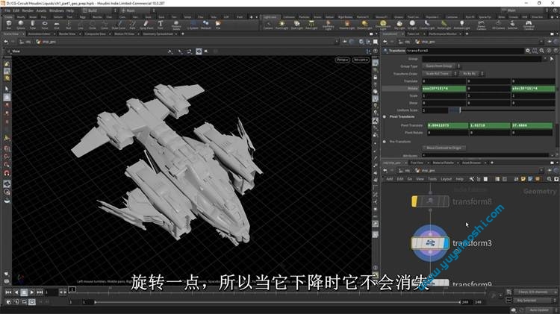Screen dimensions: 560x314
Task: Open the No cam dropdown in viewport
Action: click(x=360, y=60)
